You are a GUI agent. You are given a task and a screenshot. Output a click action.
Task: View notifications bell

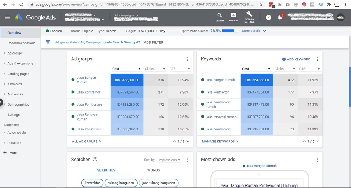(x=280, y=17)
